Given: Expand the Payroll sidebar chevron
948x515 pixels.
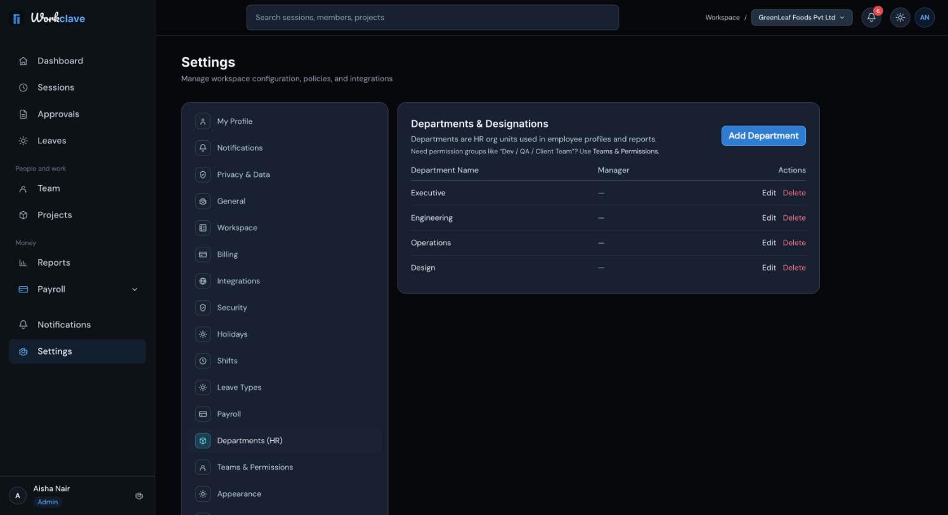Looking at the screenshot, I should pyautogui.click(x=134, y=289).
